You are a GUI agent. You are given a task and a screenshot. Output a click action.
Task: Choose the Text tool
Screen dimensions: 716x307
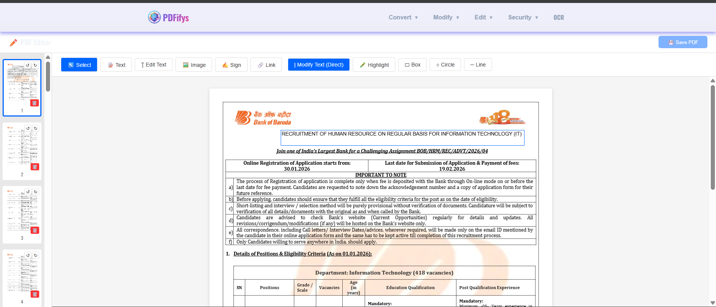click(x=116, y=65)
